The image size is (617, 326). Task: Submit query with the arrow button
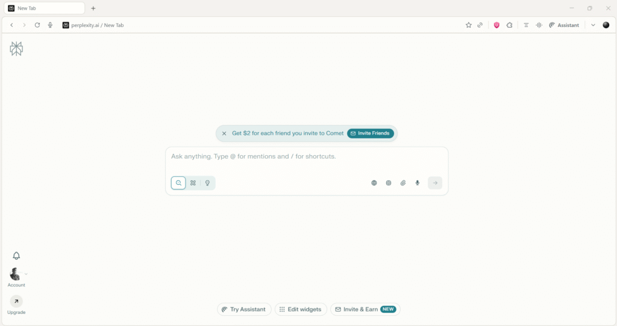pyautogui.click(x=435, y=183)
